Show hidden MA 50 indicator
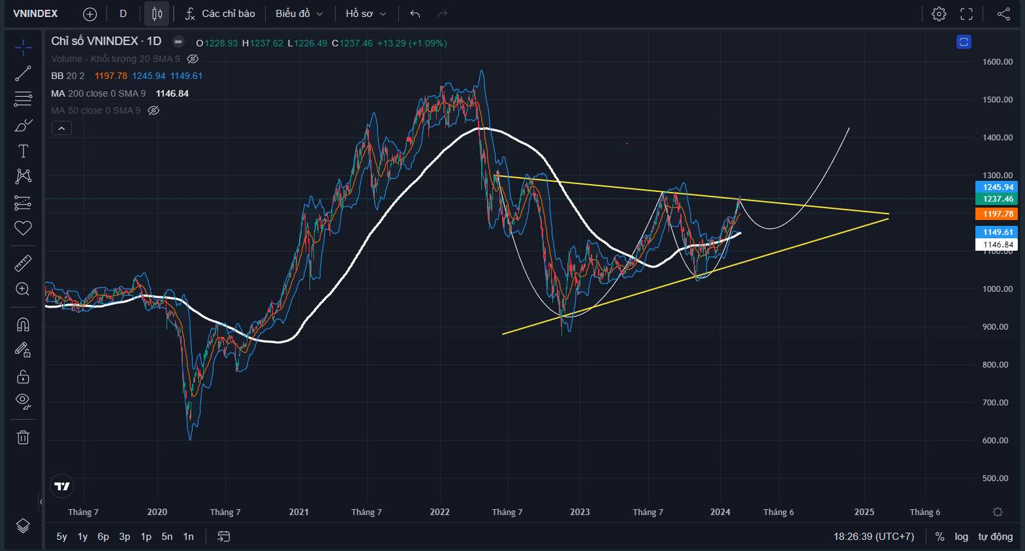 tap(153, 110)
